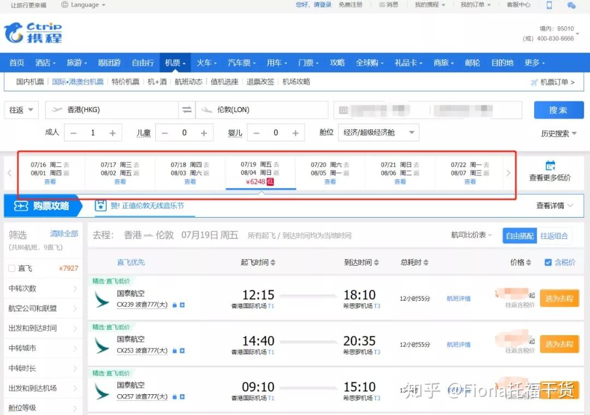Click the baggage icon for flight CX239

pyautogui.click(x=174, y=305)
